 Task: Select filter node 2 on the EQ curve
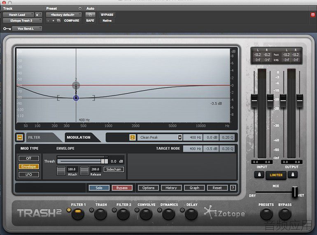click(x=76, y=85)
